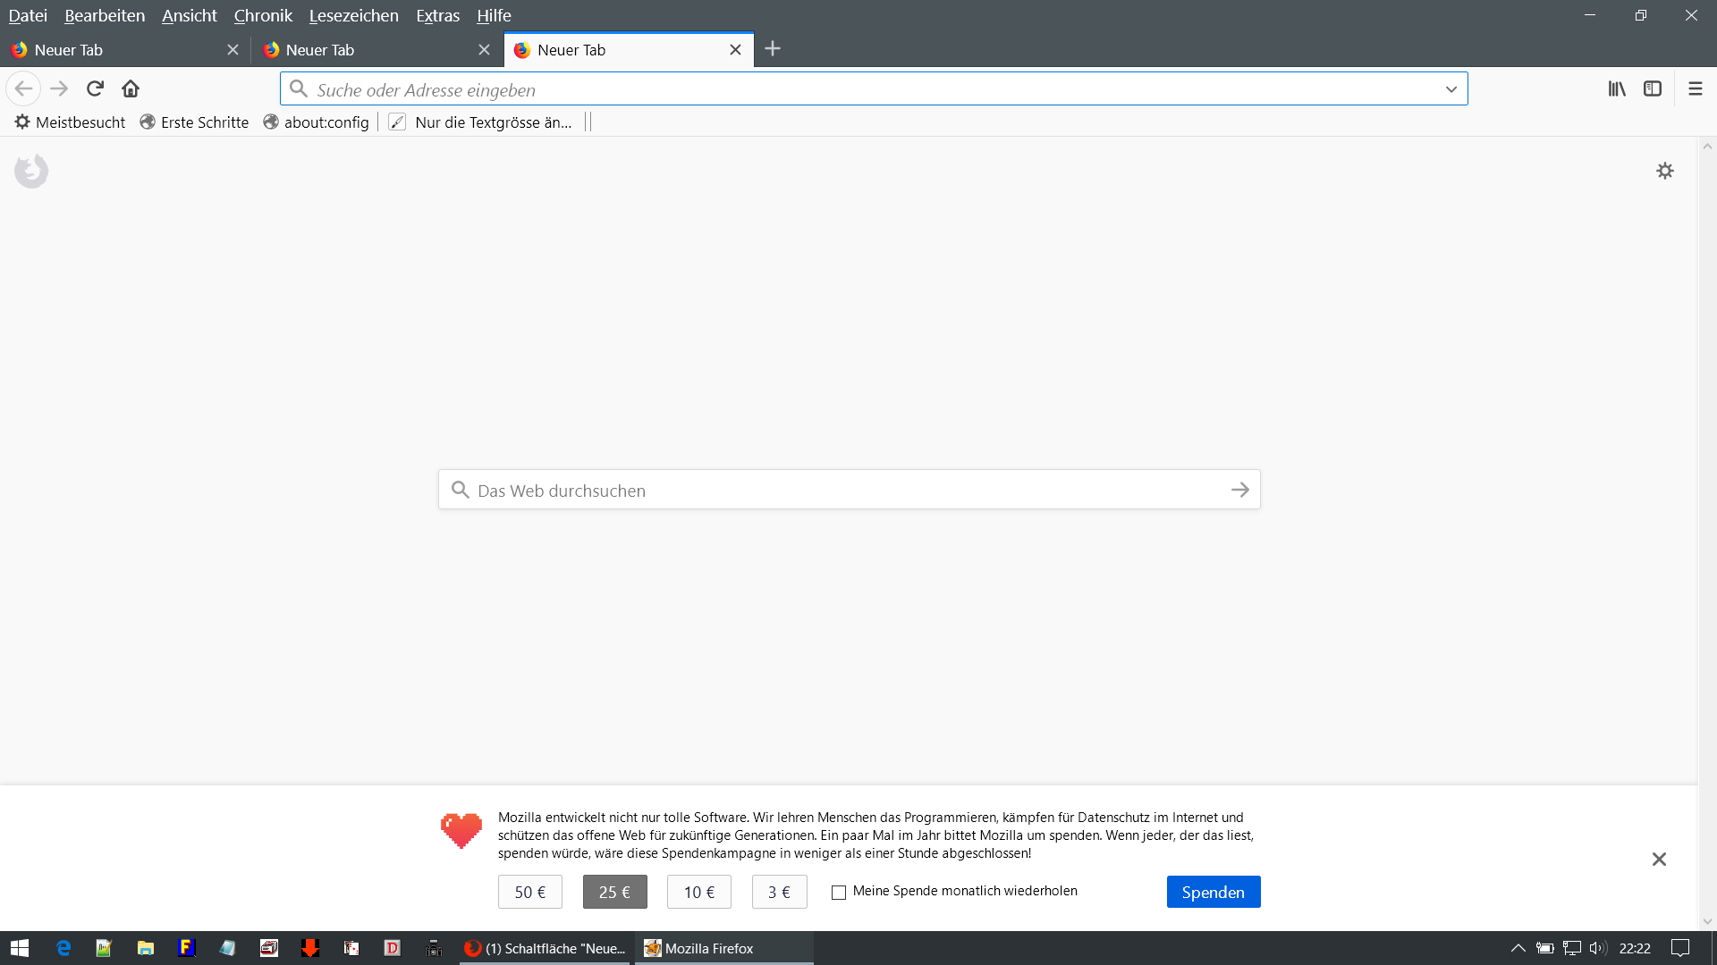Open the Library bookmarks icon
This screenshot has height=965, width=1717.
(x=1617, y=88)
